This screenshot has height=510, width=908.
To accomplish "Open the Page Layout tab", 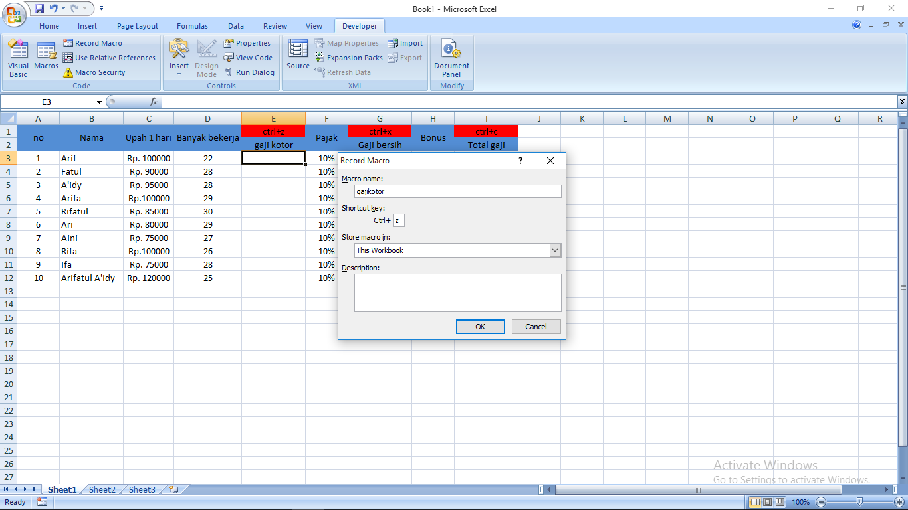I will [x=138, y=26].
